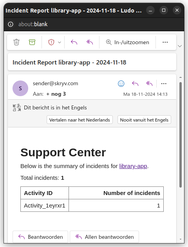Open the dropdown arrow beside the report shield
The height and width of the screenshot is (247, 188).
[x=60, y=42]
